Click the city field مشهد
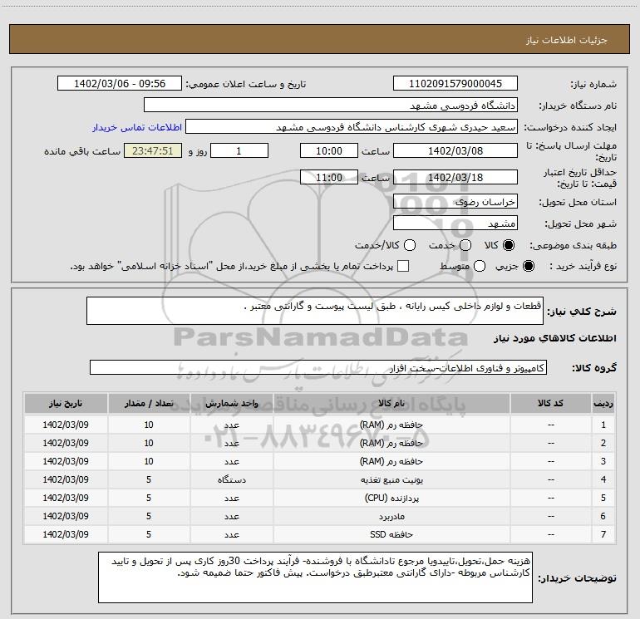Viewport: 640px width, 619px height. pyautogui.click(x=455, y=224)
